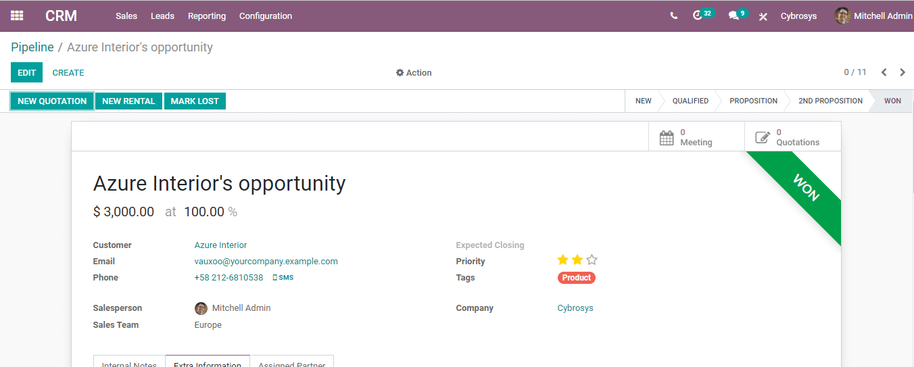914x367 pixels.
Task: Click the EDIT button
Action: pos(26,72)
